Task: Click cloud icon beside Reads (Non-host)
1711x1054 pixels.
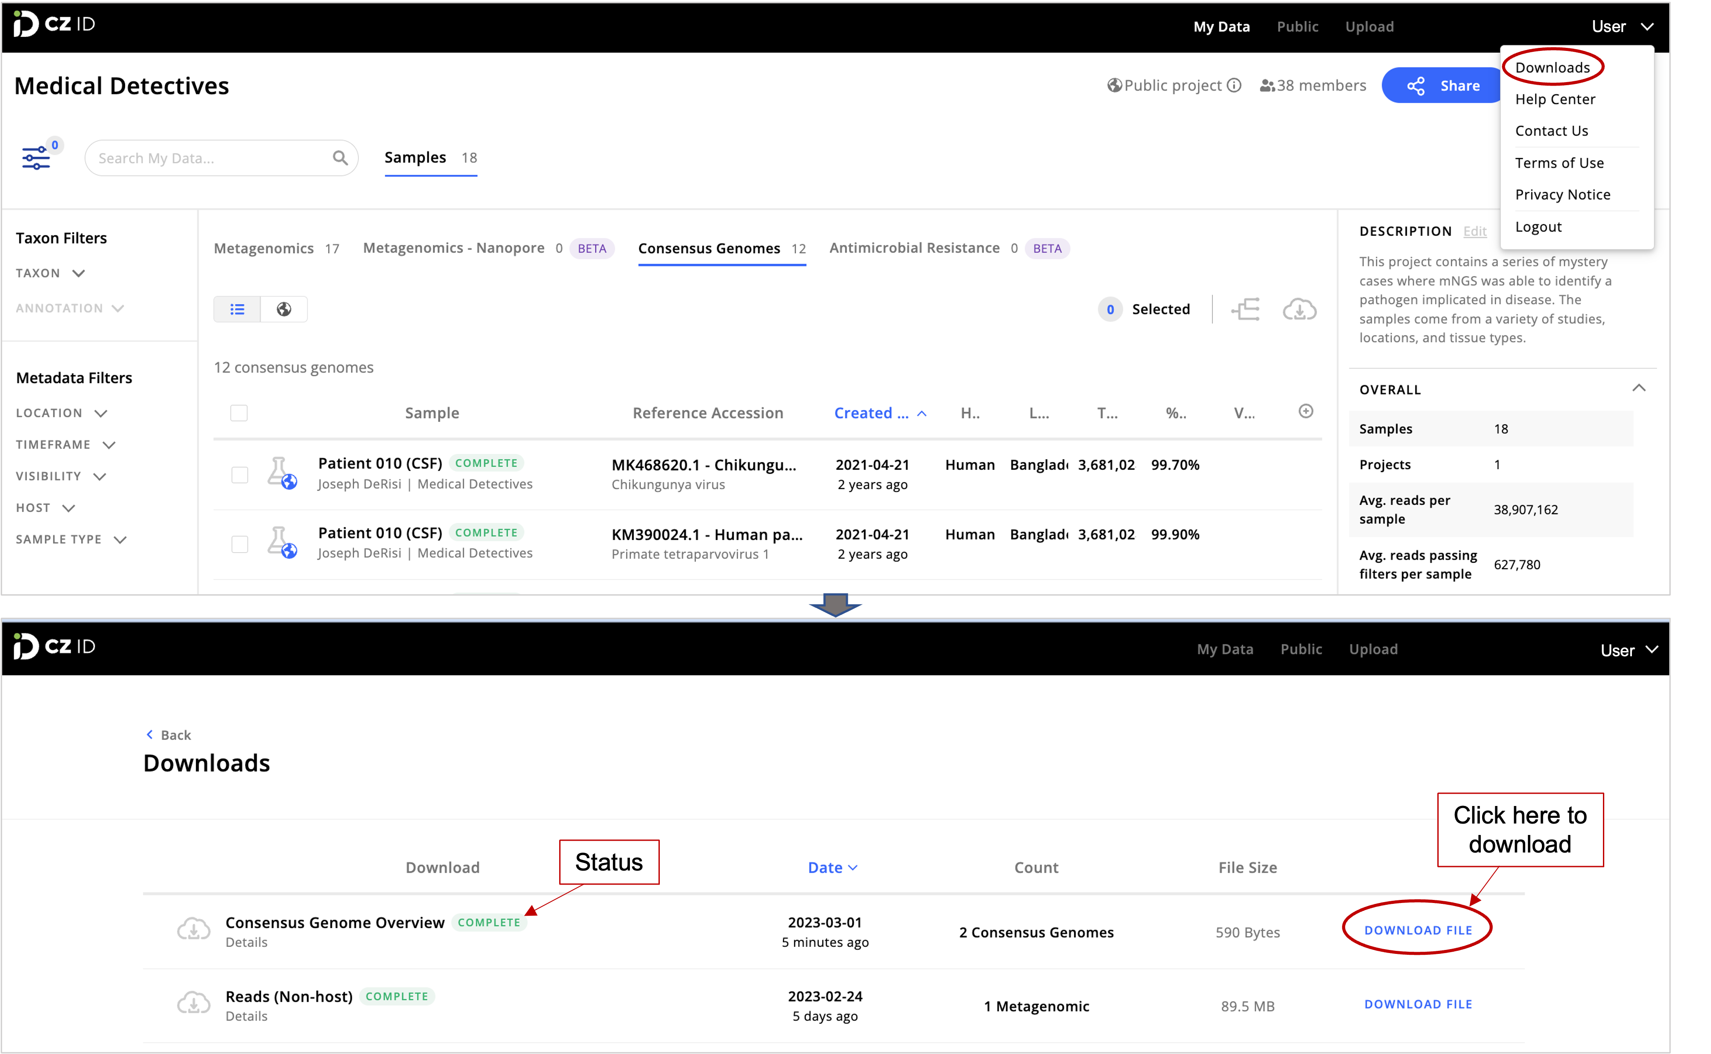Action: click(193, 1003)
